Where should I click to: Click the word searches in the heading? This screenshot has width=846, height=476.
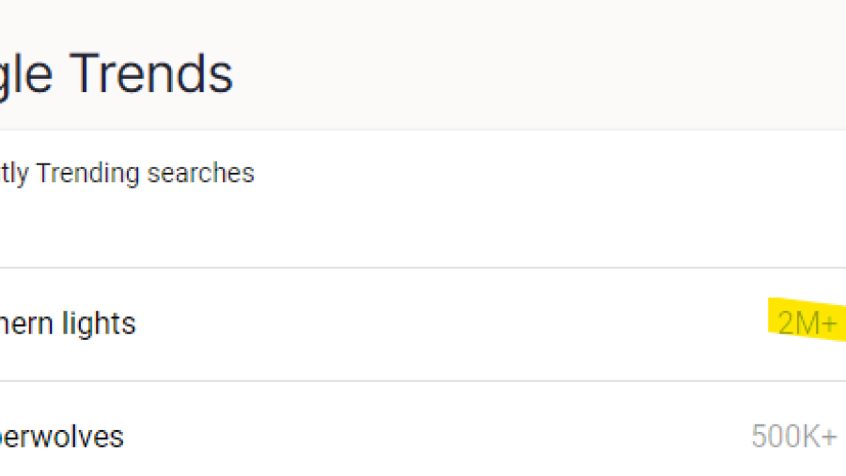pos(200,174)
